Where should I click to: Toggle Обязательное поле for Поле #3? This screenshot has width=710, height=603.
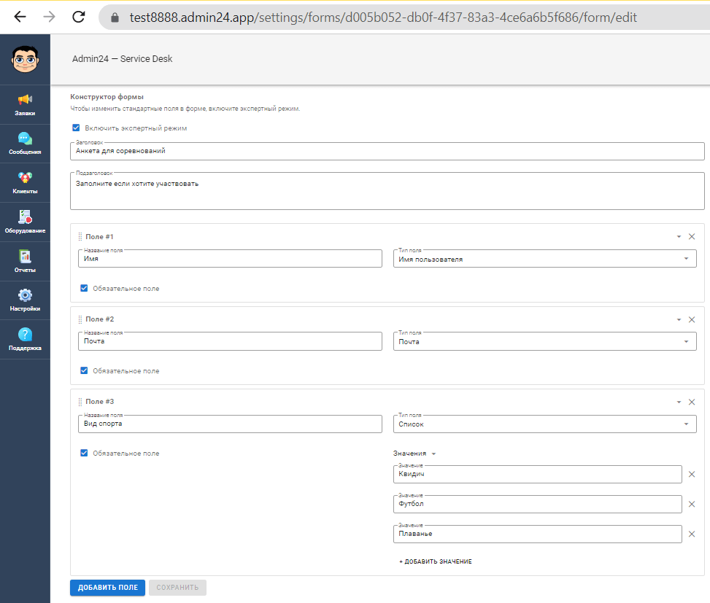84,453
